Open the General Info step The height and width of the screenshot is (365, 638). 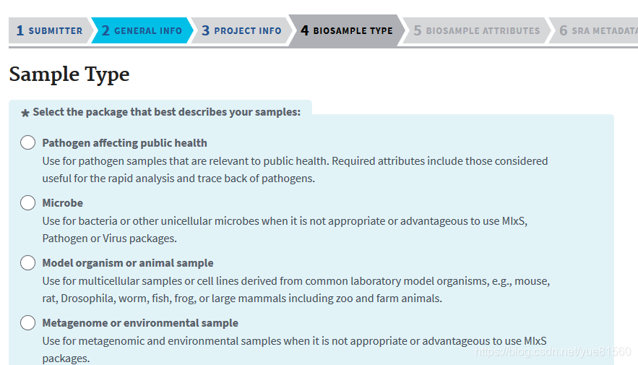142,30
